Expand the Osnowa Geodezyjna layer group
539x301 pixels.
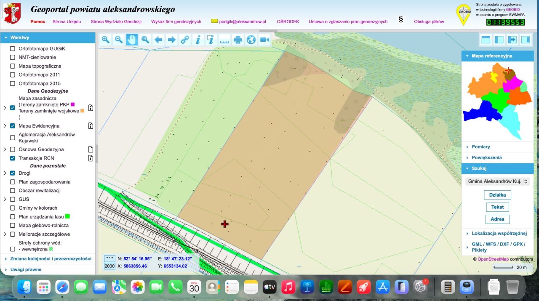5,149
